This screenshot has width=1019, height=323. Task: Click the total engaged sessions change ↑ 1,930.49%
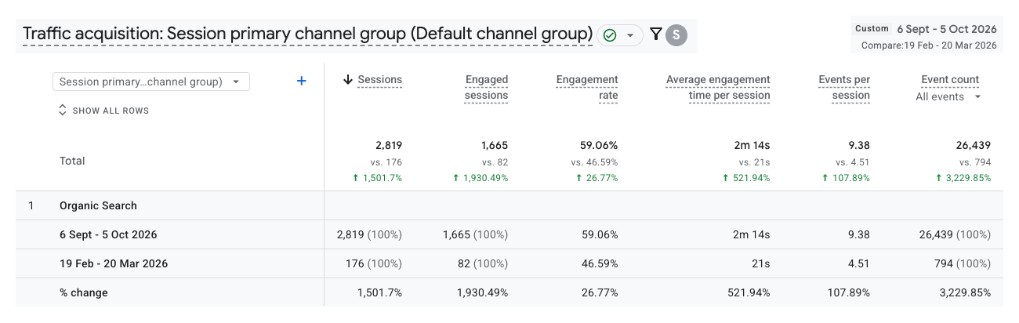click(x=480, y=178)
